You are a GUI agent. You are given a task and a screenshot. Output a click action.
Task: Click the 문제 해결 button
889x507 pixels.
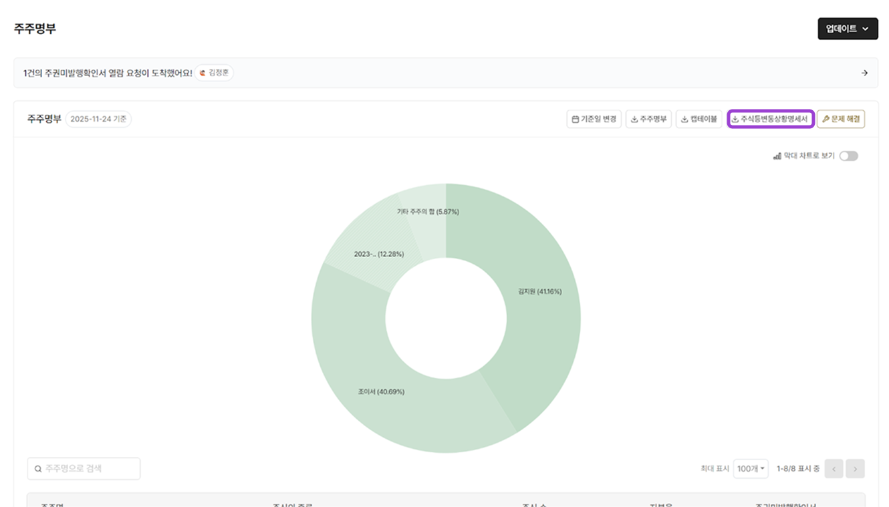click(x=840, y=119)
